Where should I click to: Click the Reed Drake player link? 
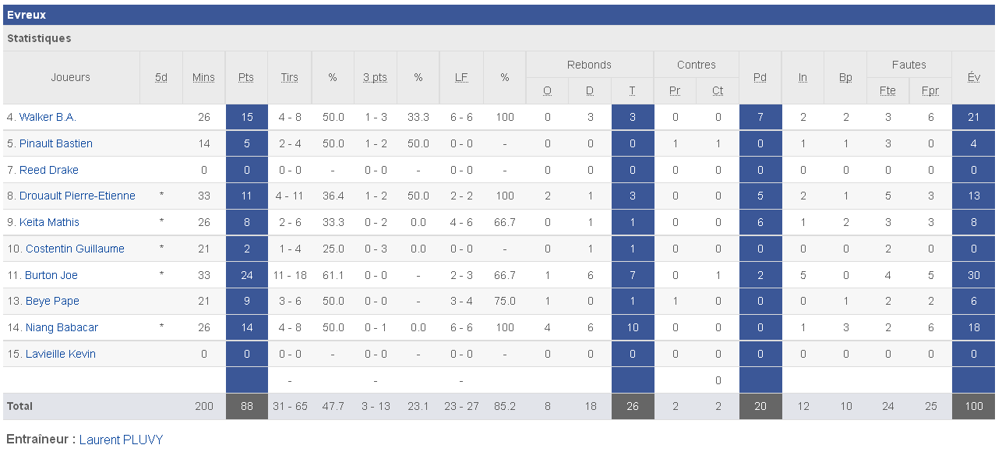point(48,170)
